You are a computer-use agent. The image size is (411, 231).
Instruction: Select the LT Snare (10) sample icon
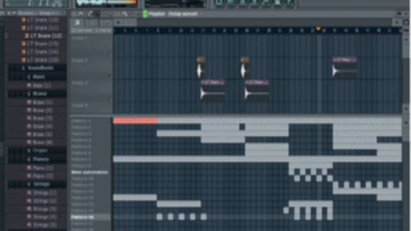(24, 20)
